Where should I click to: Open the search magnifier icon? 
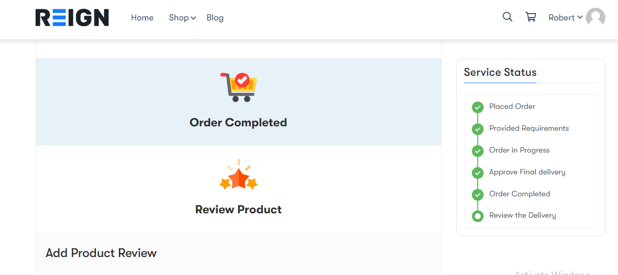point(507,17)
